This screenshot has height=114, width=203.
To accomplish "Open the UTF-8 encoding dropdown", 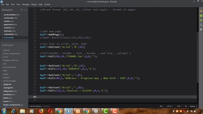I will (170, 106).
